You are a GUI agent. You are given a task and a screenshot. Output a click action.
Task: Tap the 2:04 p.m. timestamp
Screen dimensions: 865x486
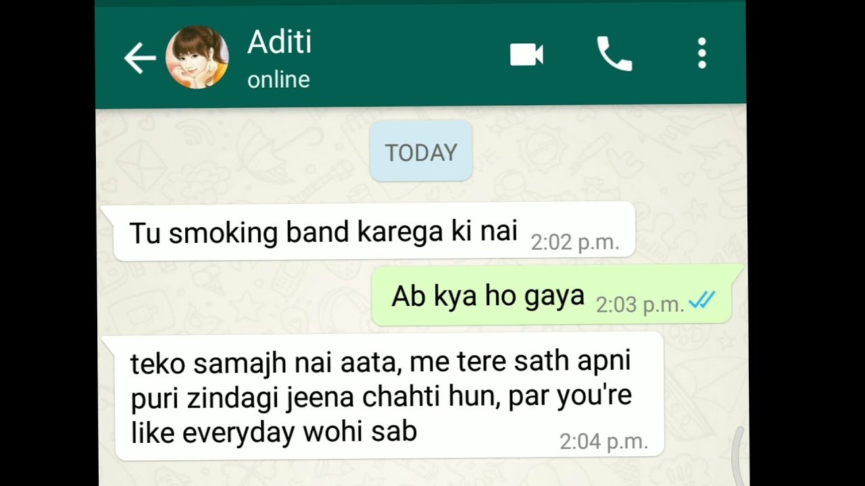point(603,441)
